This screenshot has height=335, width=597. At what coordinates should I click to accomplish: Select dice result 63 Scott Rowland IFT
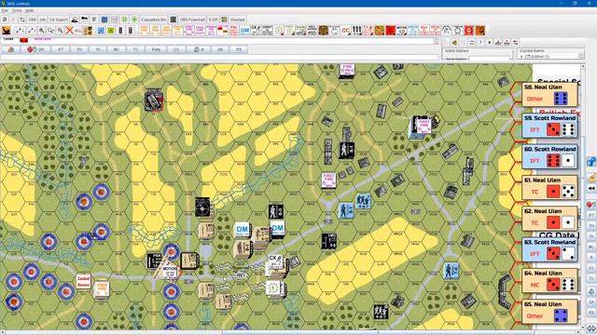549,249
